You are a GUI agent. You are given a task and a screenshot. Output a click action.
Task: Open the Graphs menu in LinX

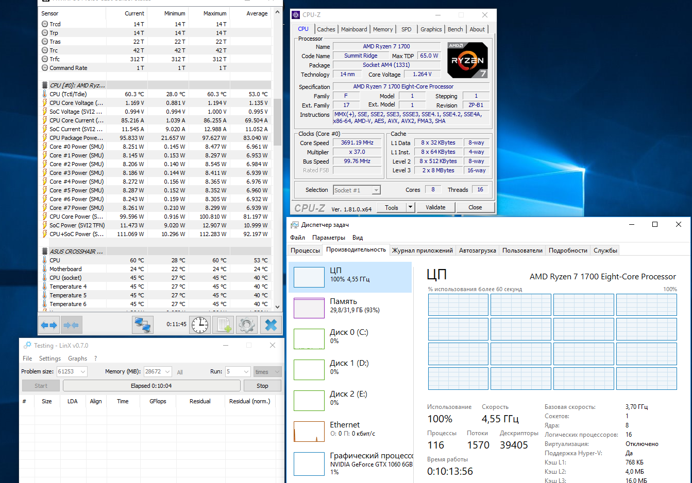pos(77,359)
